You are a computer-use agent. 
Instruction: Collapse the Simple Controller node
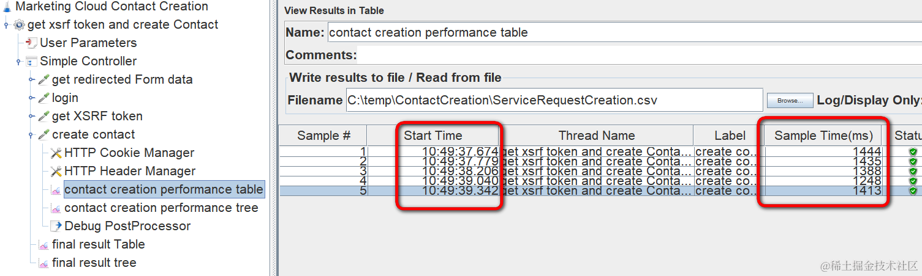pos(19,61)
